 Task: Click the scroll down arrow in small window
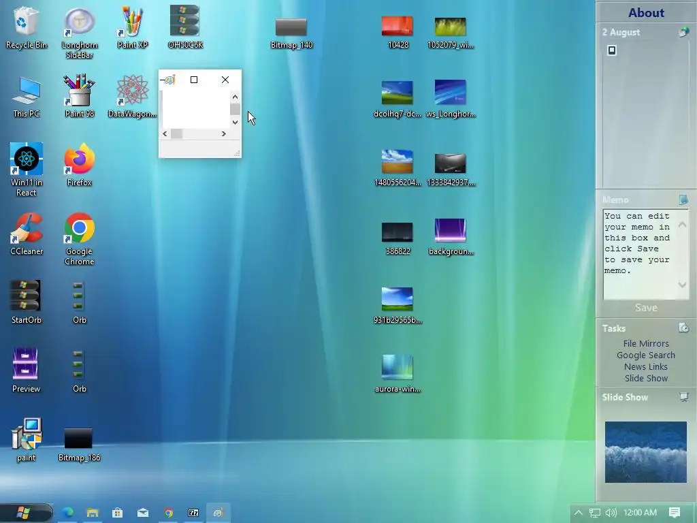(235, 123)
